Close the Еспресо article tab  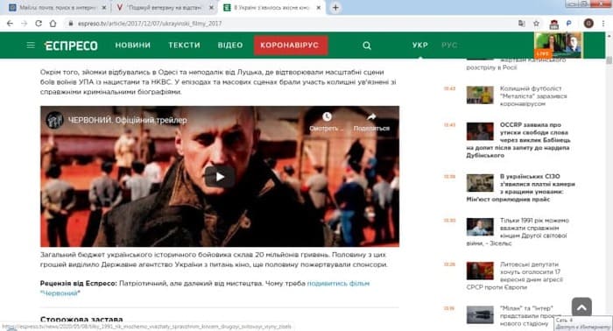pos(318,7)
